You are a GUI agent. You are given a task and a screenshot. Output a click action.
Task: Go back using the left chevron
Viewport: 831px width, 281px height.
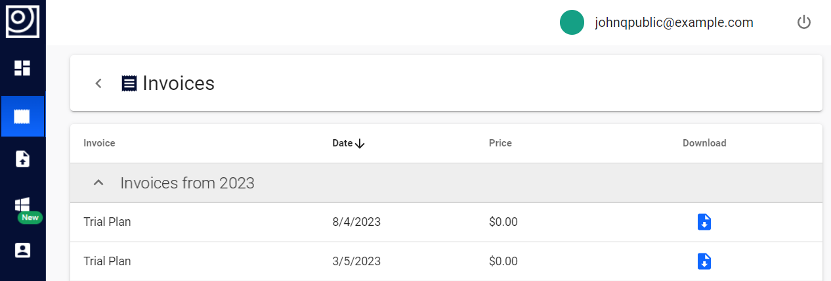click(x=98, y=83)
